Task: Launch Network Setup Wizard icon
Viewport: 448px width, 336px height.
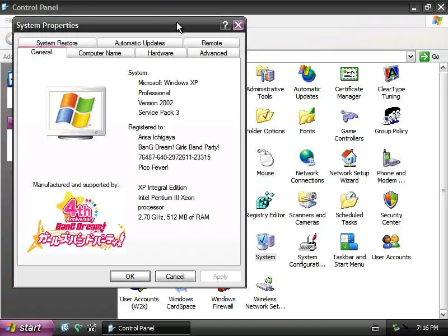Action: [349, 158]
